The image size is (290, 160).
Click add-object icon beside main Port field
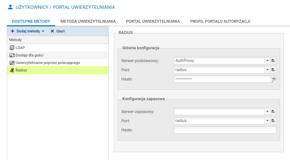[x=273, y=70]
